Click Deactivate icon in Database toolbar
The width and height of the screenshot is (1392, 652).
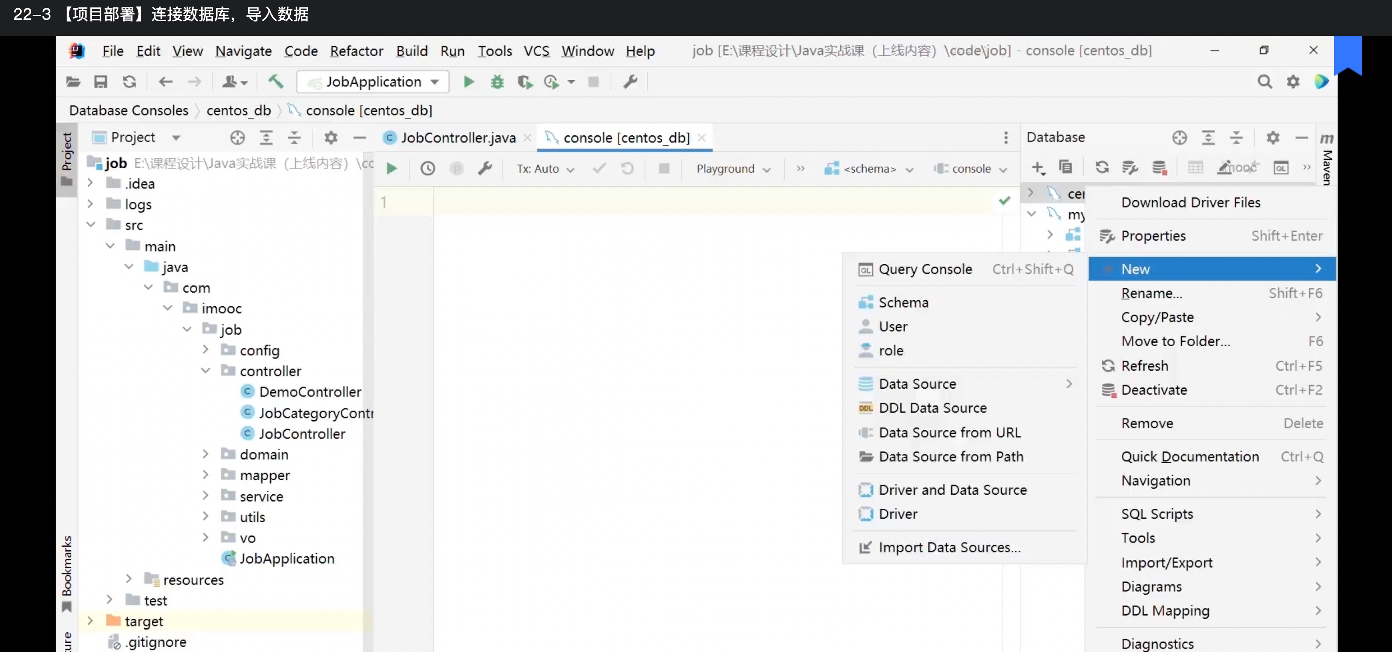click(1159, 168)
